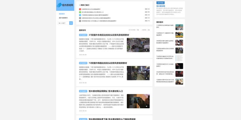Click the blue category tag beside the 37款 post title
This screenshot has width=241, height=120.
(83, 35)
